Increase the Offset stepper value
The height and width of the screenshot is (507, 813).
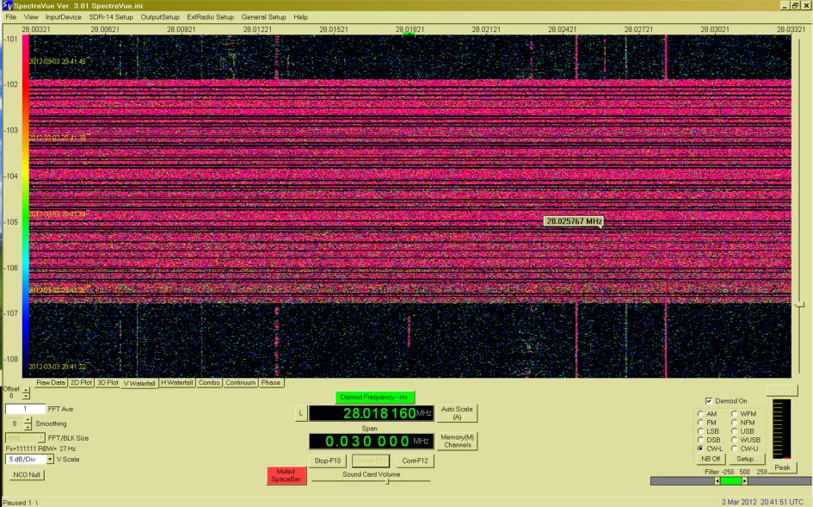point(26,391)
